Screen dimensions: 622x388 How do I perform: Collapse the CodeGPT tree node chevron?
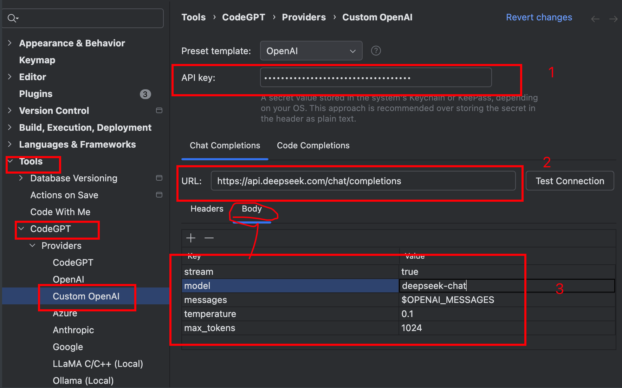tap(21, 228)
